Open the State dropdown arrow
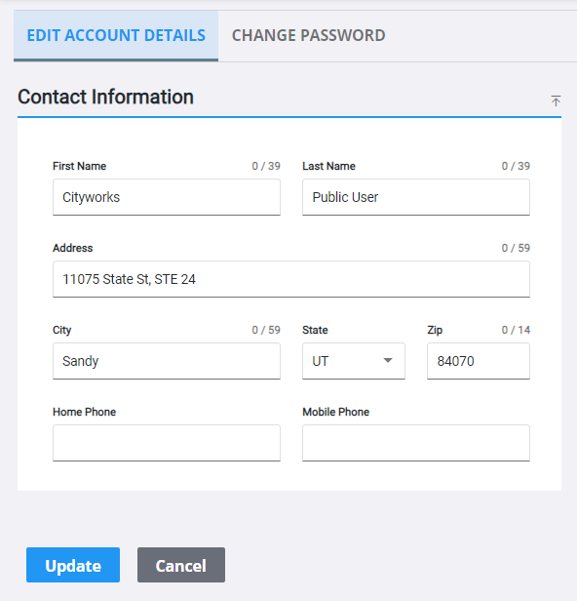The width and height of the screenshot is (577, 601). coord(388,360)
